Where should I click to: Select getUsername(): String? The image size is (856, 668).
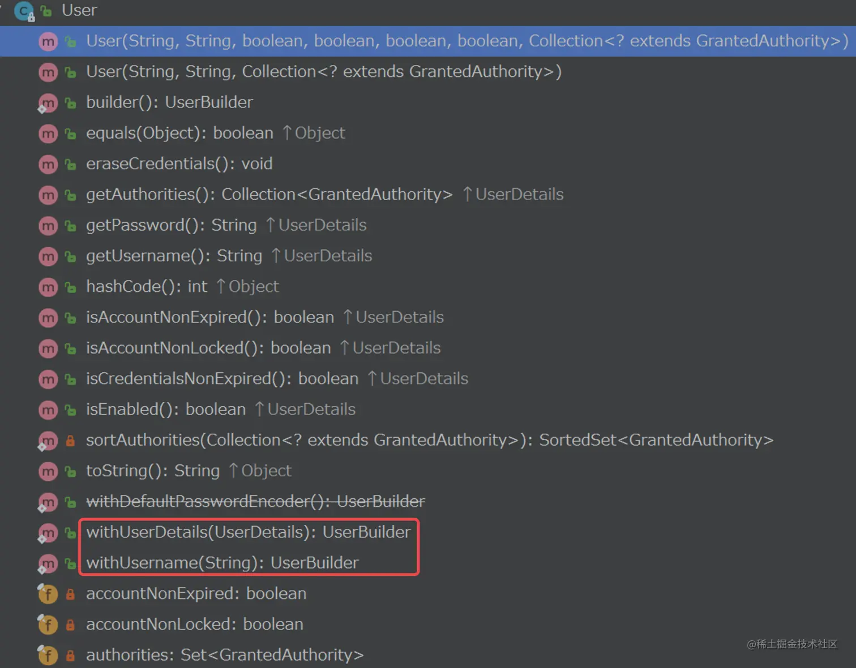coord(174,256)
